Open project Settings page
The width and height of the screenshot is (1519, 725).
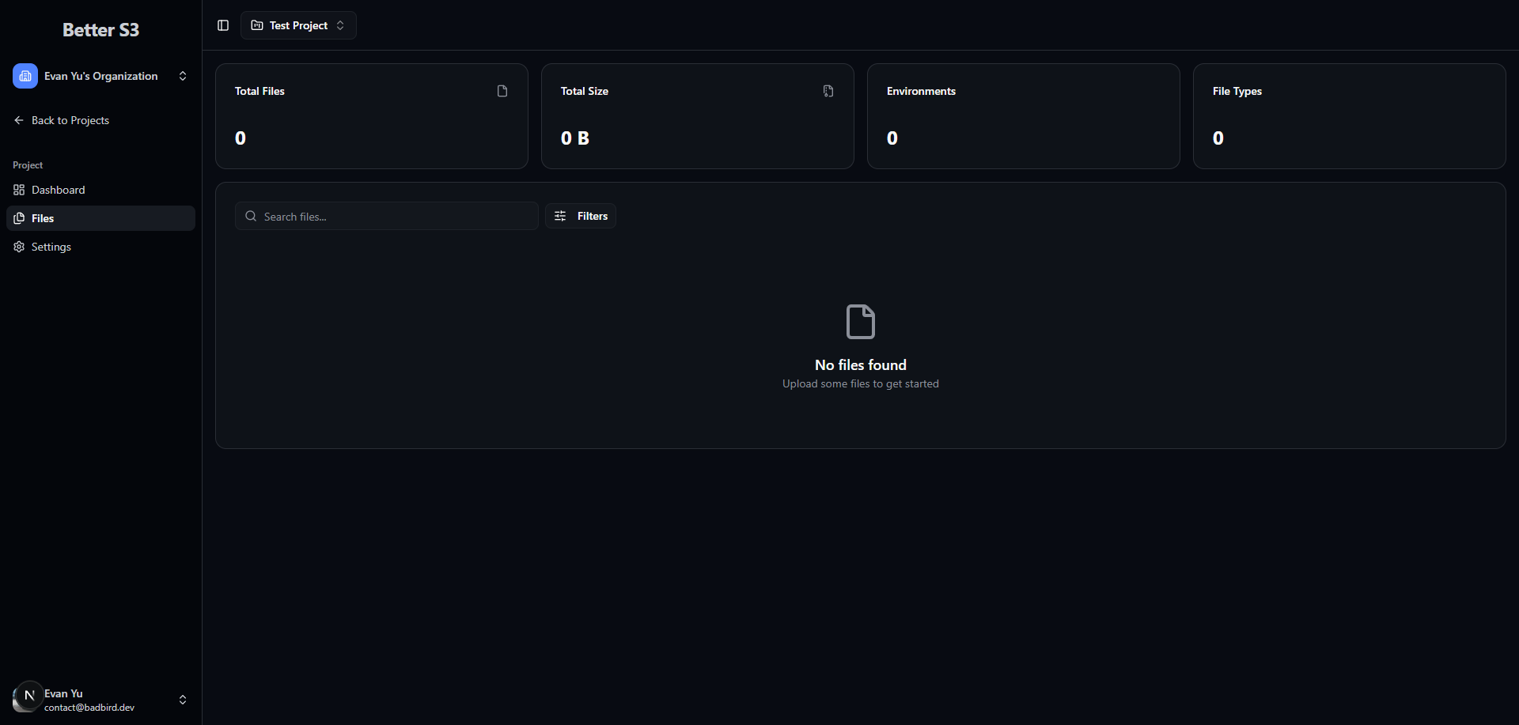pos(51,247)
